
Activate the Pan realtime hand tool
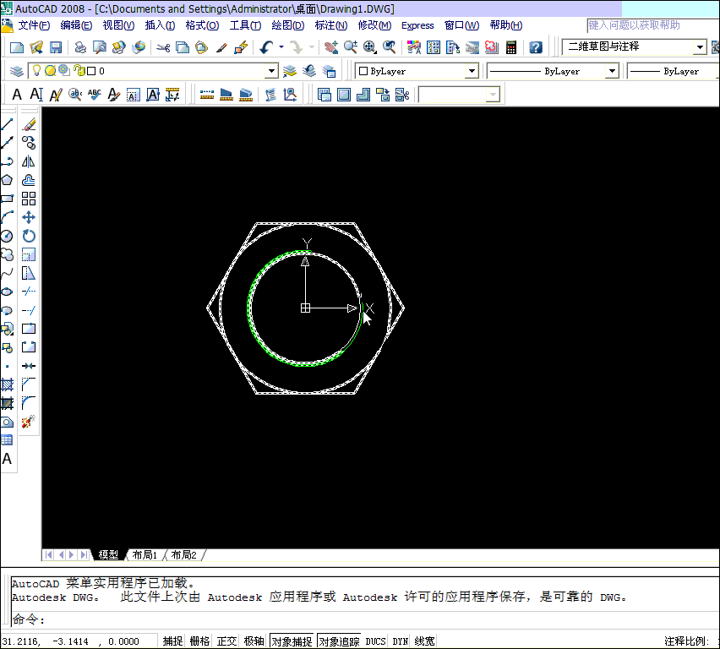pos(331,47)
